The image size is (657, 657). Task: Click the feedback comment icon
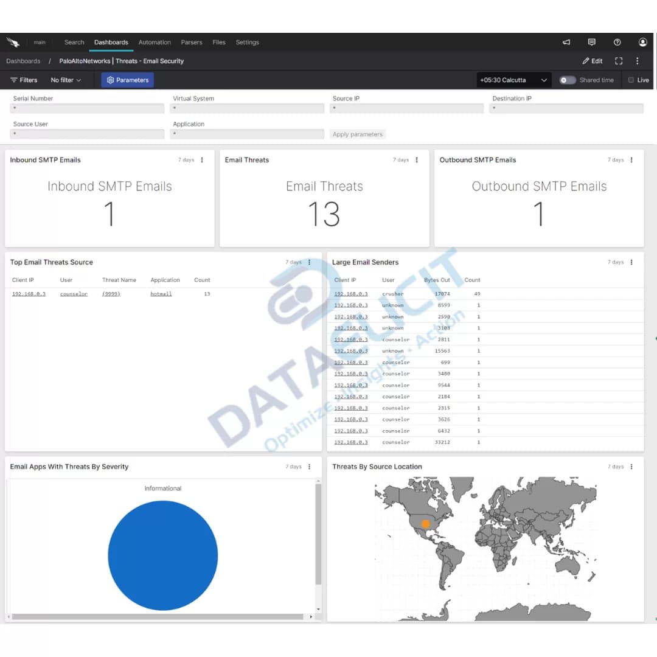[x=591, y=42]
